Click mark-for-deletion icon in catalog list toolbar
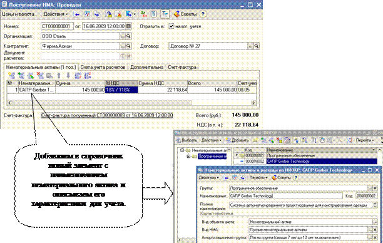 (x=279, y=140)
